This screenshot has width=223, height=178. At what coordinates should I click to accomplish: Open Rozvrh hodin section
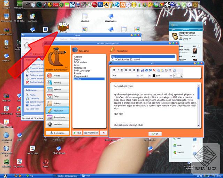[x=57, y=118]
